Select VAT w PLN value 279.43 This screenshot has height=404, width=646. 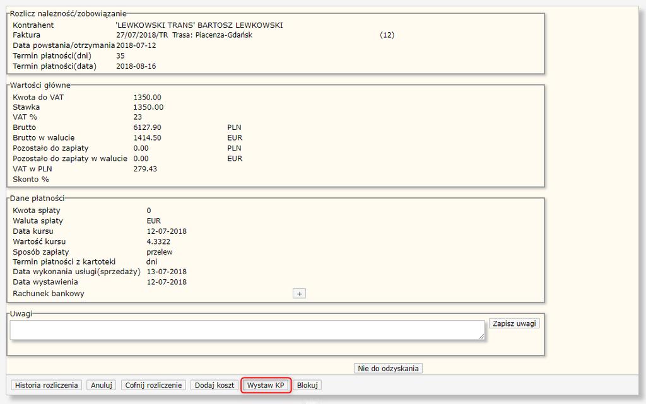tap(145, 169)
